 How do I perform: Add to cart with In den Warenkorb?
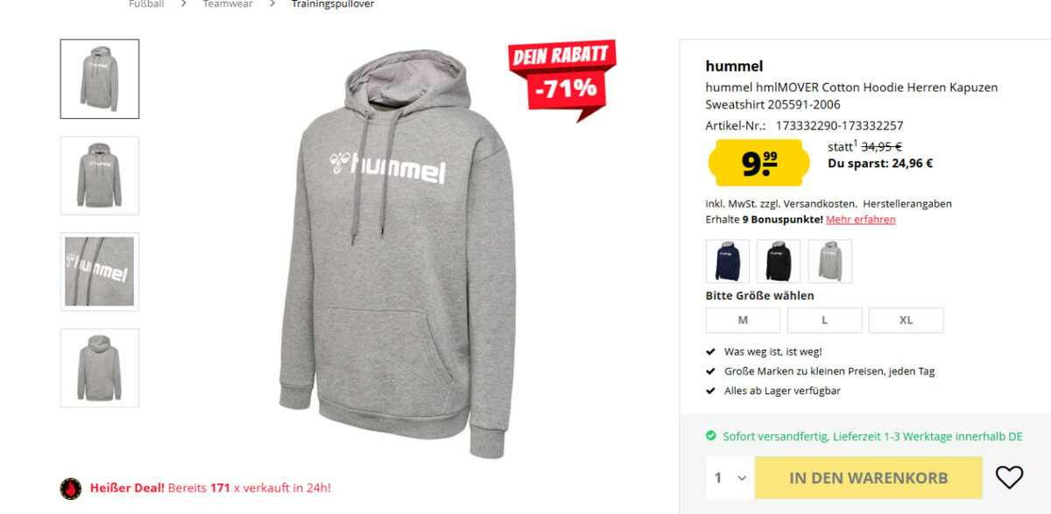tap(868, 478)
